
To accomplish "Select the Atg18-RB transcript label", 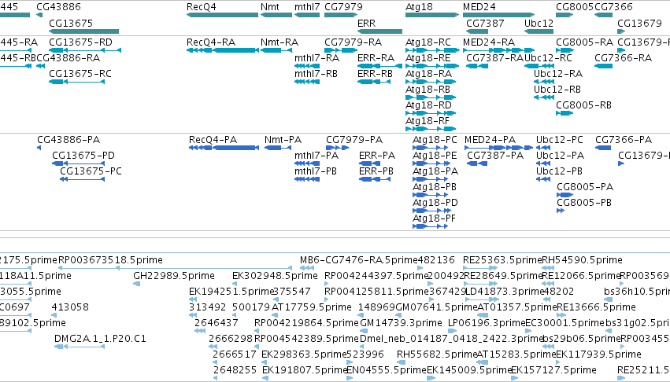I will coord(428,89).
